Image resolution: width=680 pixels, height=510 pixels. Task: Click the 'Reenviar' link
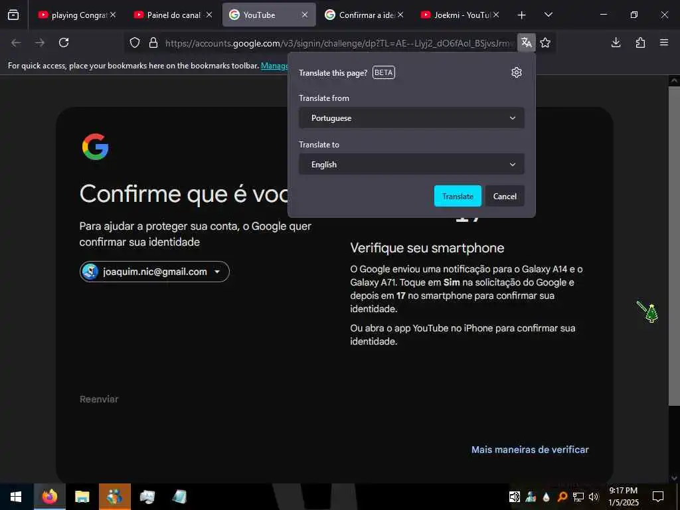[x=99, y=399]
